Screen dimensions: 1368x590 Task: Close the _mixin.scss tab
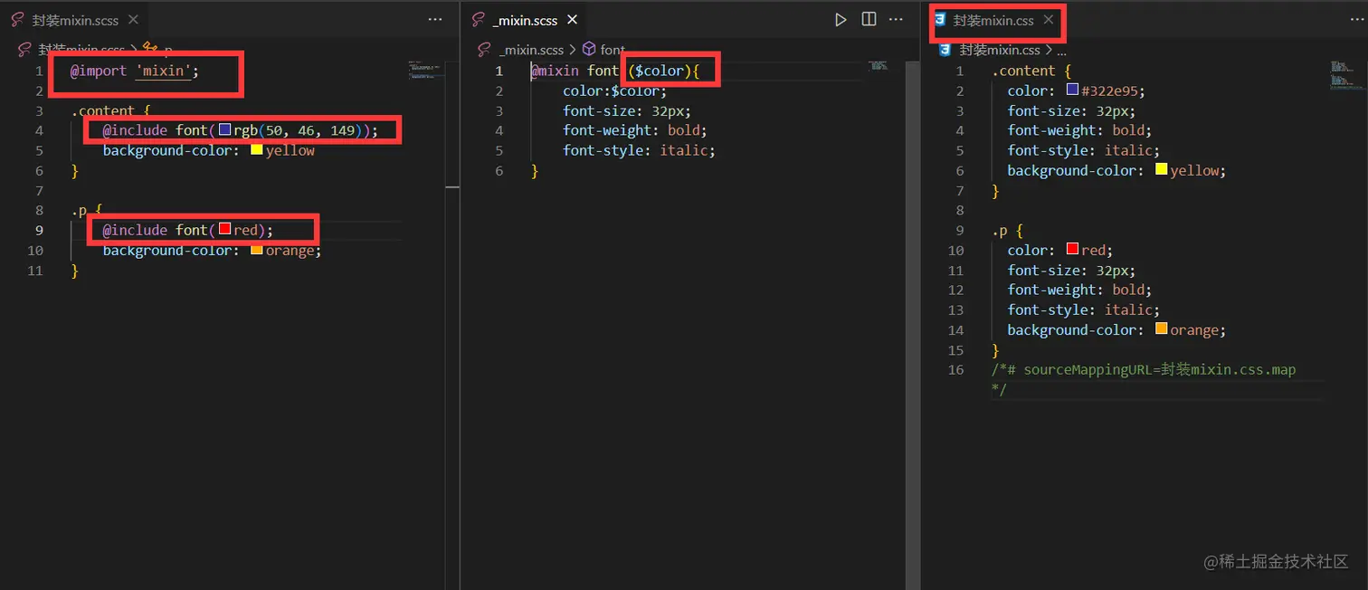(x=574, y=20)
